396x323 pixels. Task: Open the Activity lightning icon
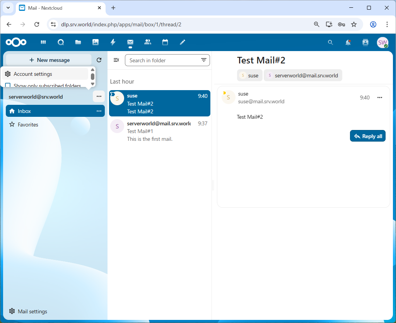click(113, 42)
